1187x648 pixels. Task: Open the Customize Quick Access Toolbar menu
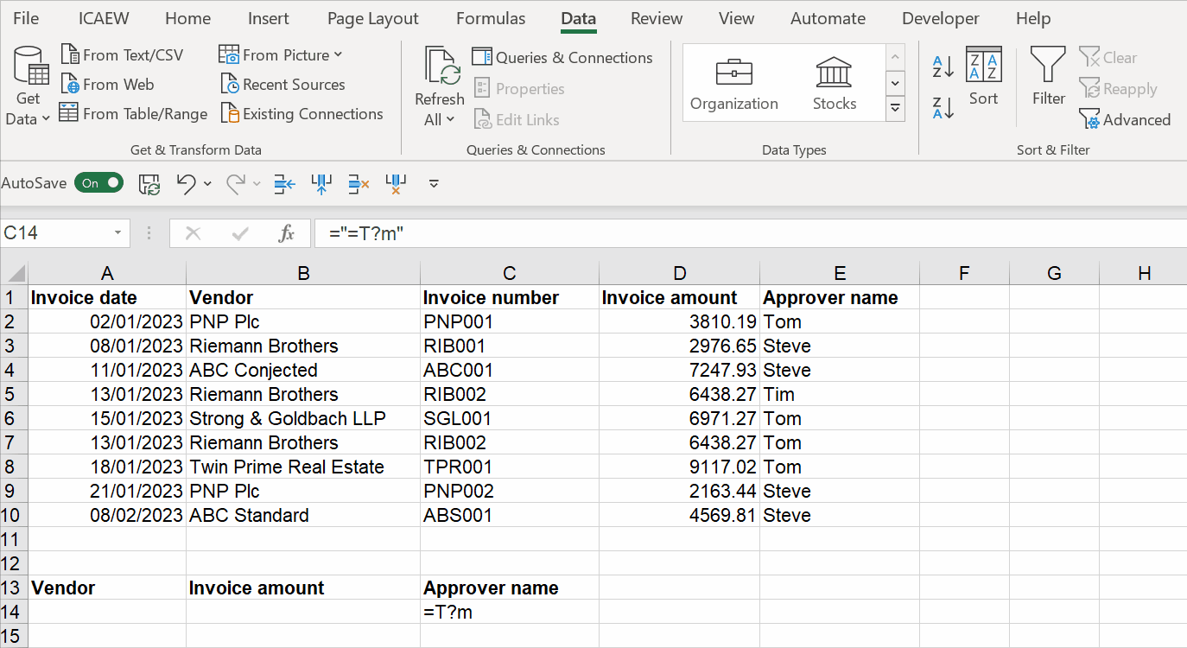coord(434,183)
